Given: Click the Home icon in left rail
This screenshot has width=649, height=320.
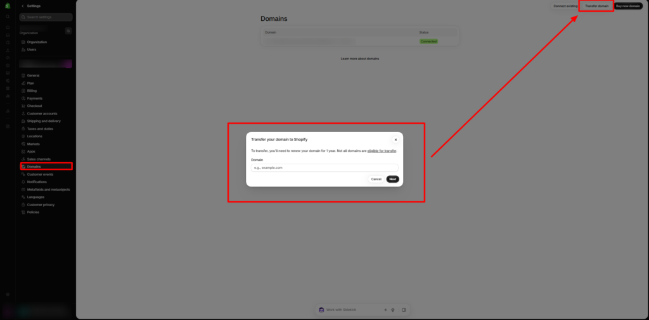Looking at the screenshot, I should pos(8,27).
